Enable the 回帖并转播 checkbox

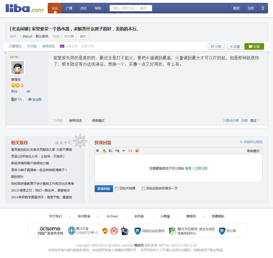click(x=117, y=188)
